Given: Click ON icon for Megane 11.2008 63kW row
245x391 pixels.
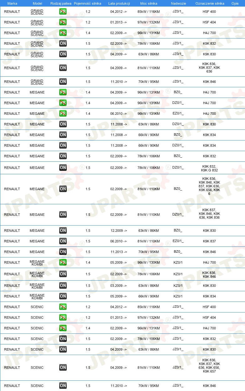Looking at the screenshot, I should 63,124.
